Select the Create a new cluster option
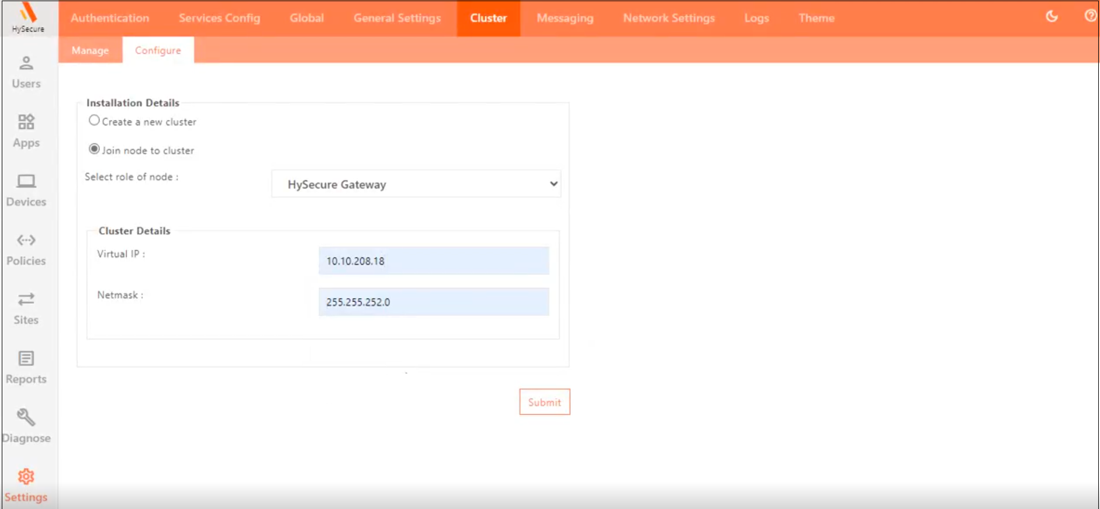 coord(94,120)
